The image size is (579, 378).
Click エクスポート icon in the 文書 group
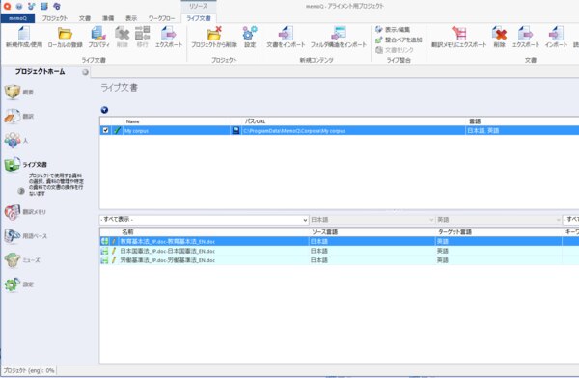[x=526, y=33]
